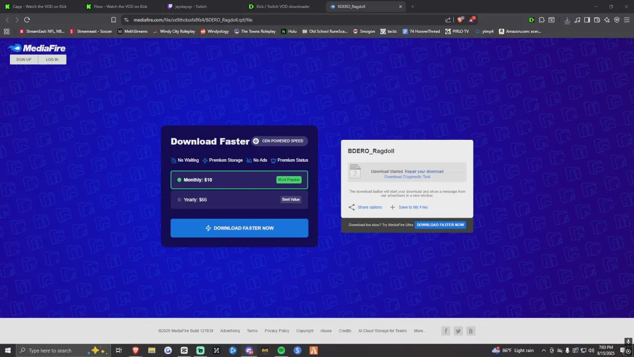Open the green D extension icon
Screen dimensions: 634x357
click(531, 20)
